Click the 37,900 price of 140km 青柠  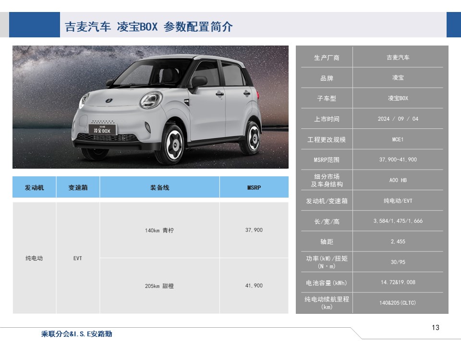(x=254, y=230)
